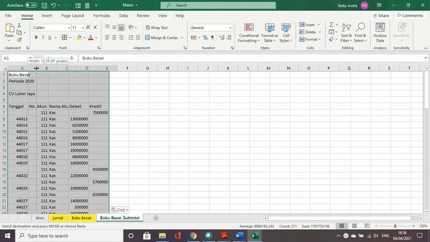The image size is (430, 242).
Task: Toggle AutoSave switch
Action: [x=31, y=5]
